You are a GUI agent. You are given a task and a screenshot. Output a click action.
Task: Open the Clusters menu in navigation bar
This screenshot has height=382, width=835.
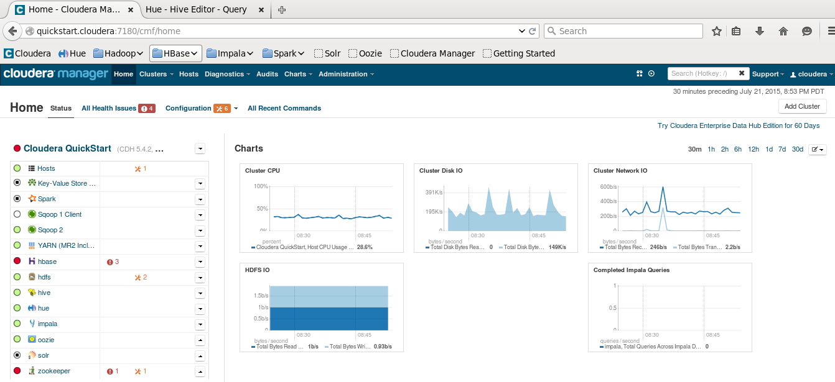(x=155, y=74)
